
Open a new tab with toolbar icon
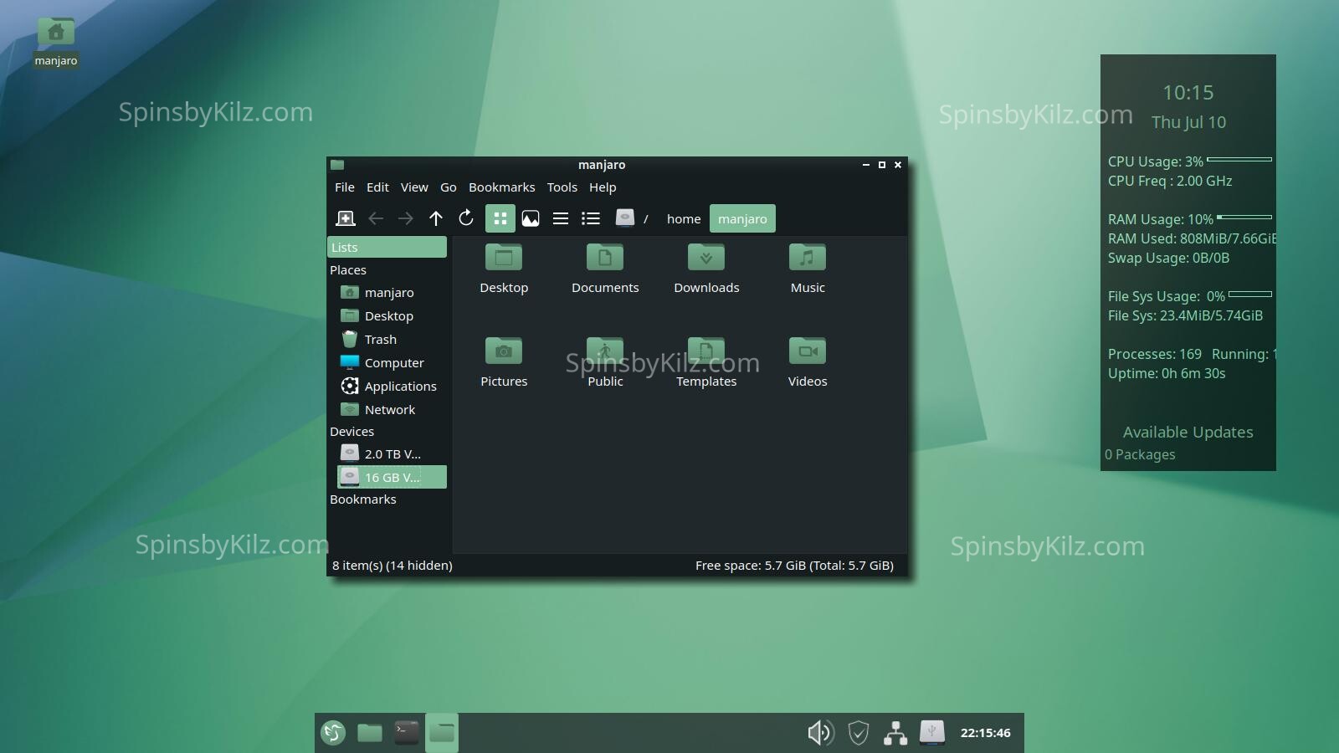[345, 218]
